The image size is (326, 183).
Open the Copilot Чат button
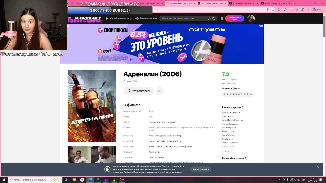click(x=316, y=10)
